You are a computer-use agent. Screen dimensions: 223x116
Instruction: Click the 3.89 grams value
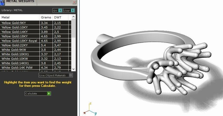(44, 32)
